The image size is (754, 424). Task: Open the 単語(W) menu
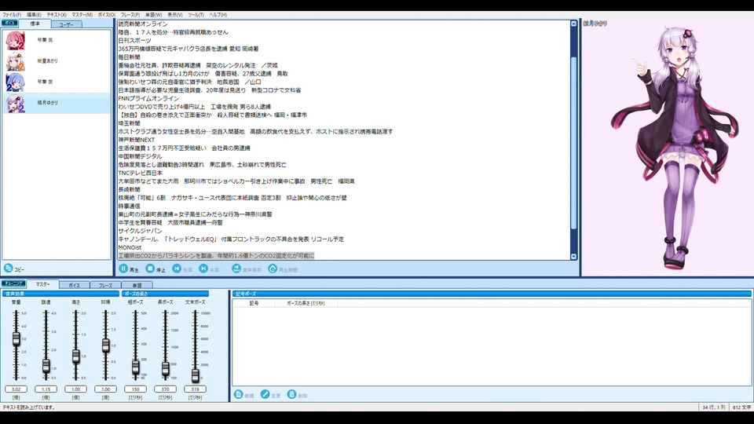click(153, 15)
